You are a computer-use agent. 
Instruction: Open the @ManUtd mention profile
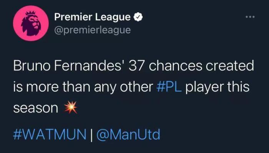pos(128,134)
